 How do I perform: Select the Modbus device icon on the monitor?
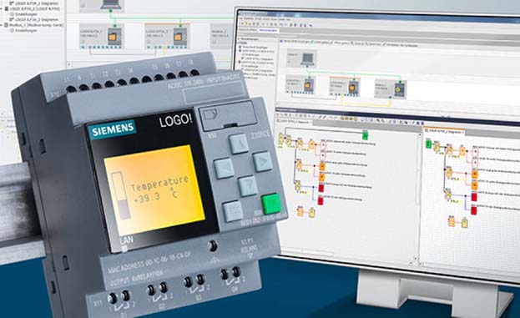399,88
